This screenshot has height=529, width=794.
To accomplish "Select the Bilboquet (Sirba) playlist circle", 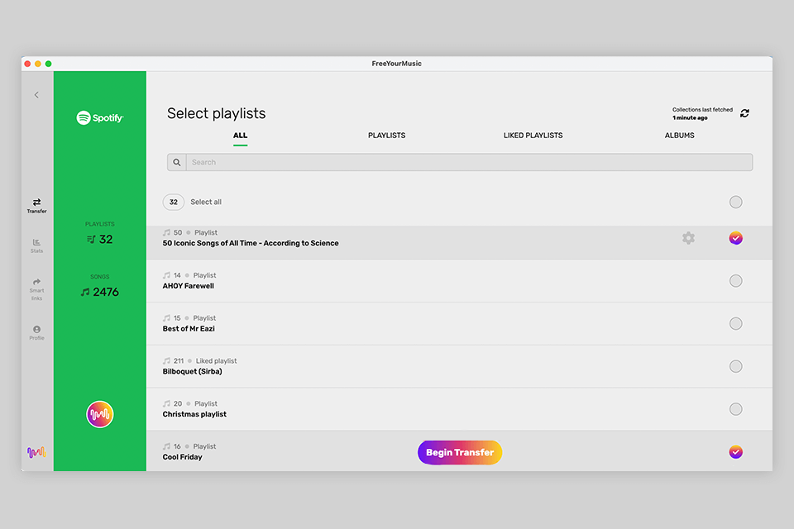I will (x=736, y=366).
